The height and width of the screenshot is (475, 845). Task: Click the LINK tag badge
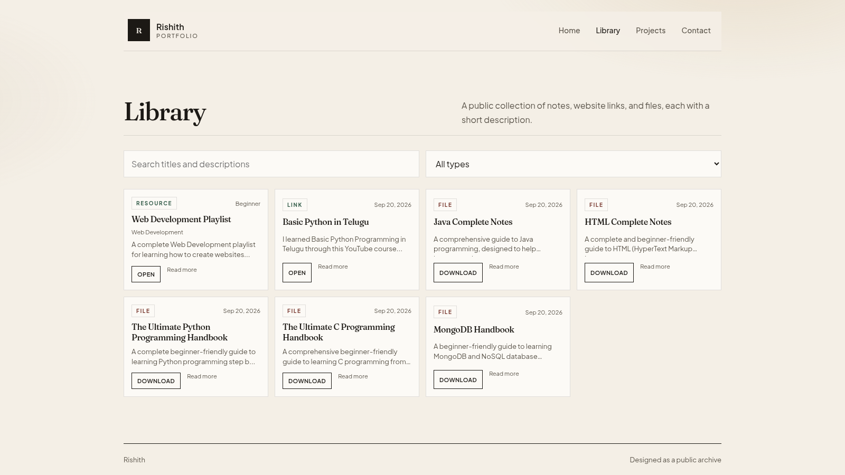click(x=295, y=205)
